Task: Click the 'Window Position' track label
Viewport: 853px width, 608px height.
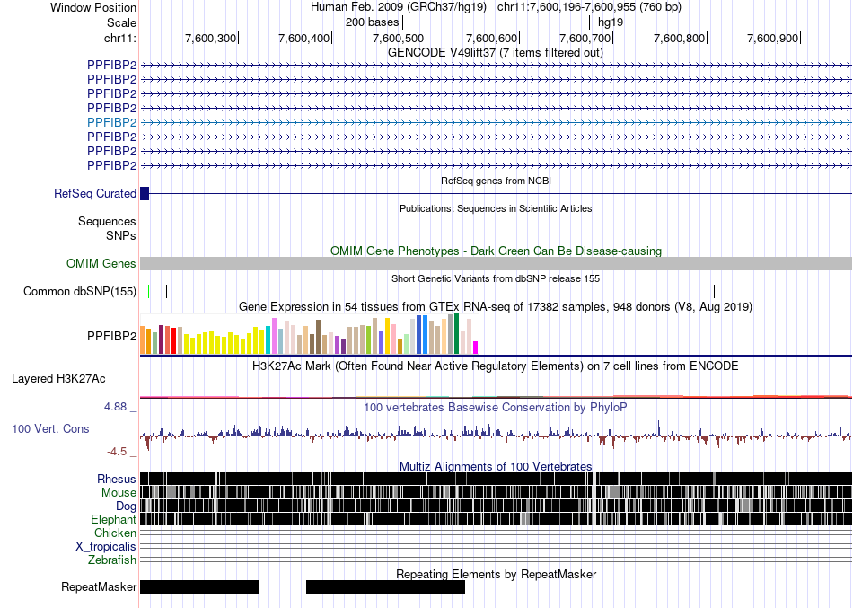Action: (93, 7)
